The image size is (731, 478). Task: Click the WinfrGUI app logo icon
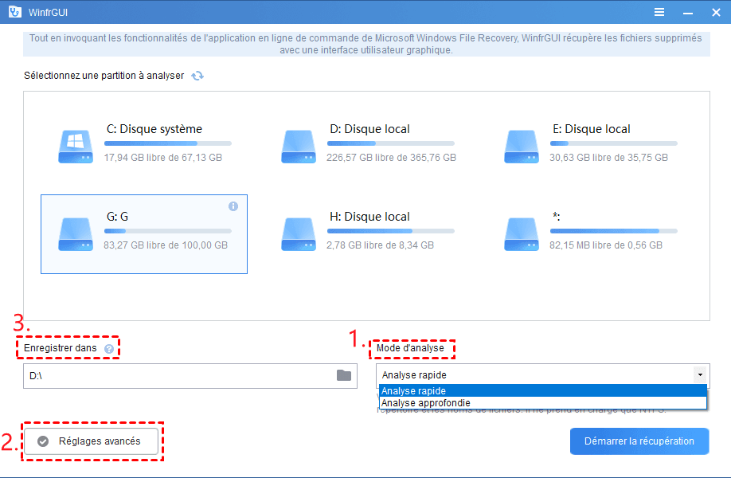tap(15, 12)
